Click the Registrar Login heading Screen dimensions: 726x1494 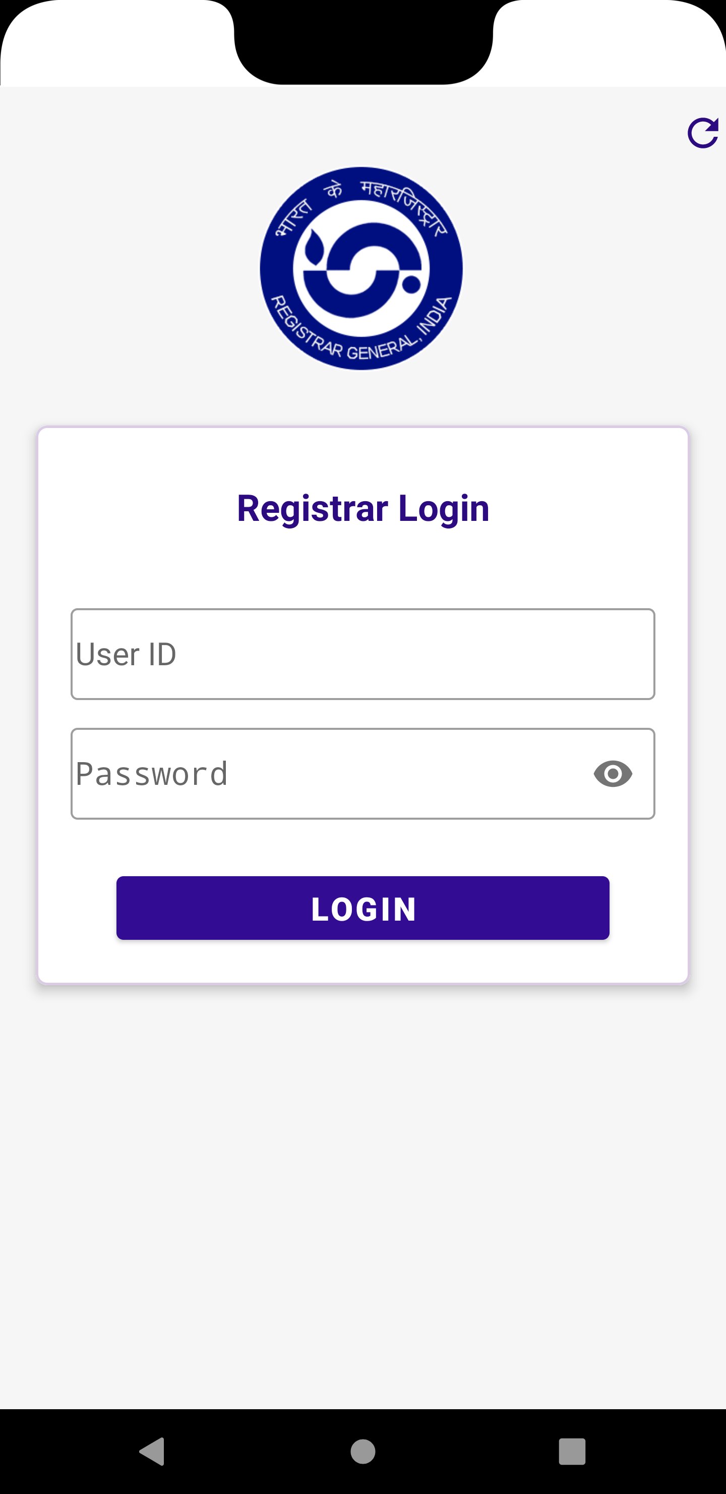pos(362,508)
